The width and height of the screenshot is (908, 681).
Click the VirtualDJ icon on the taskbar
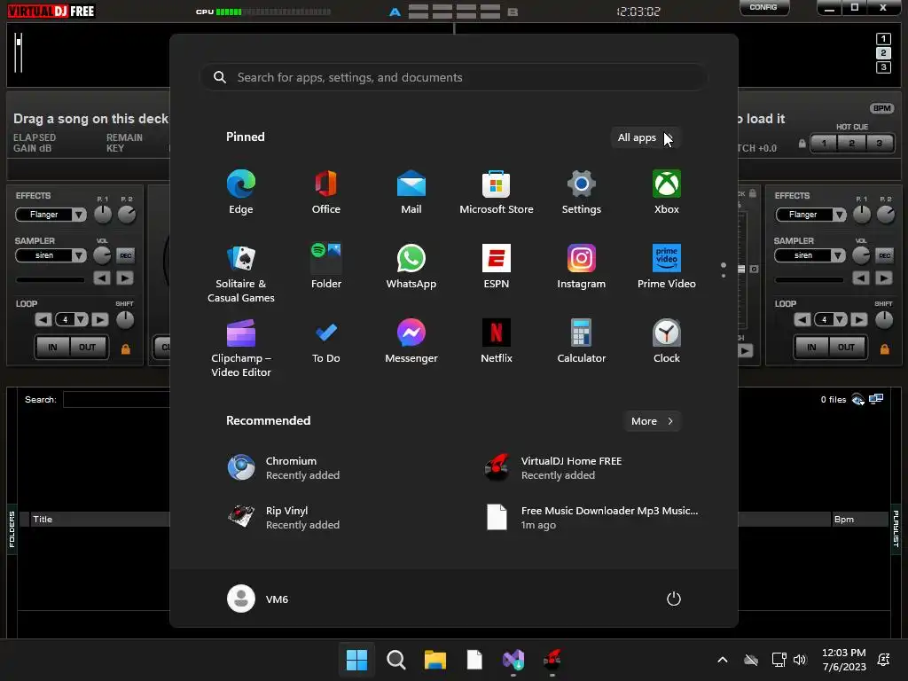552,660
